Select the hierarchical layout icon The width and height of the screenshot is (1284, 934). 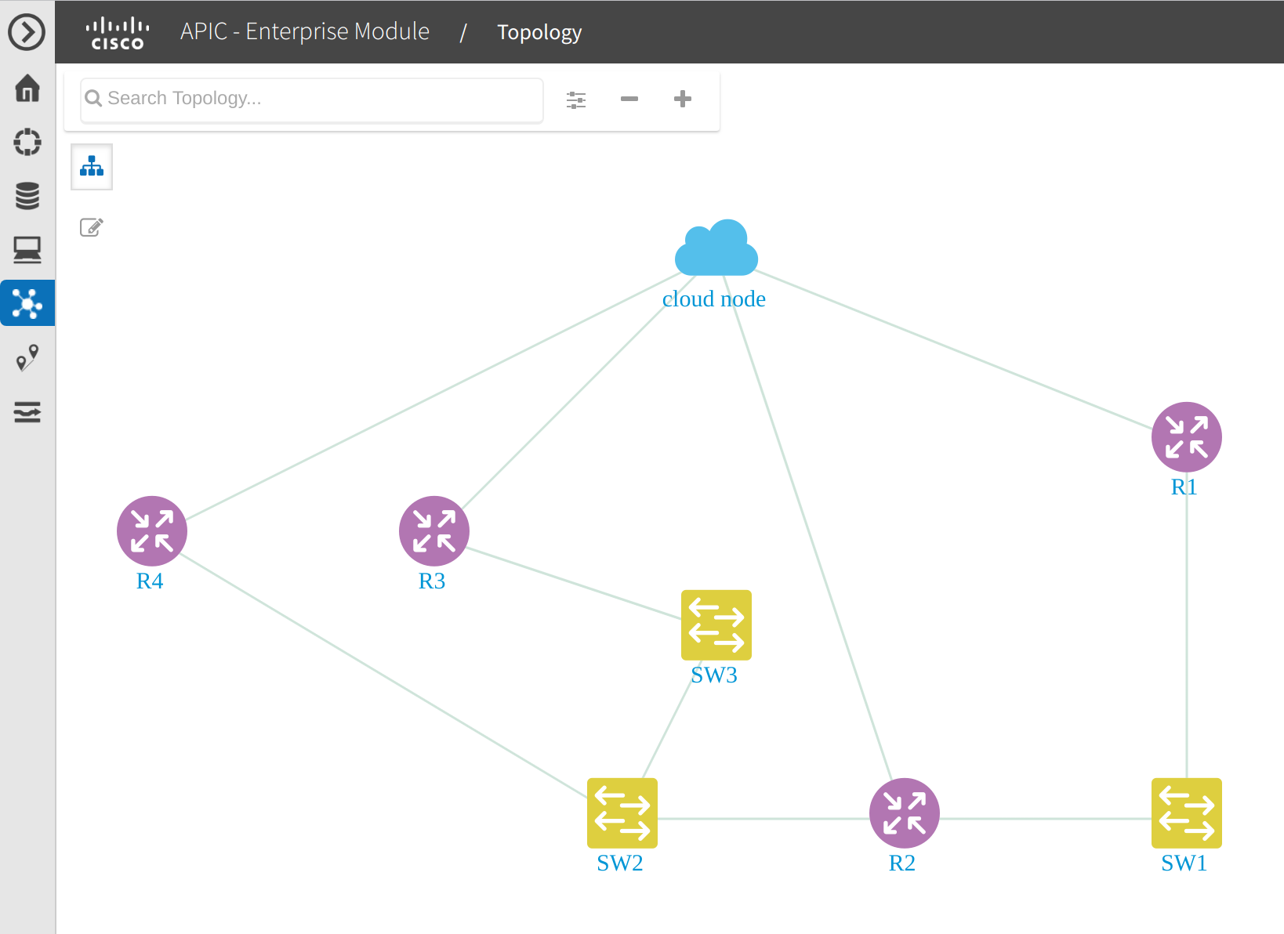[91, 166]
